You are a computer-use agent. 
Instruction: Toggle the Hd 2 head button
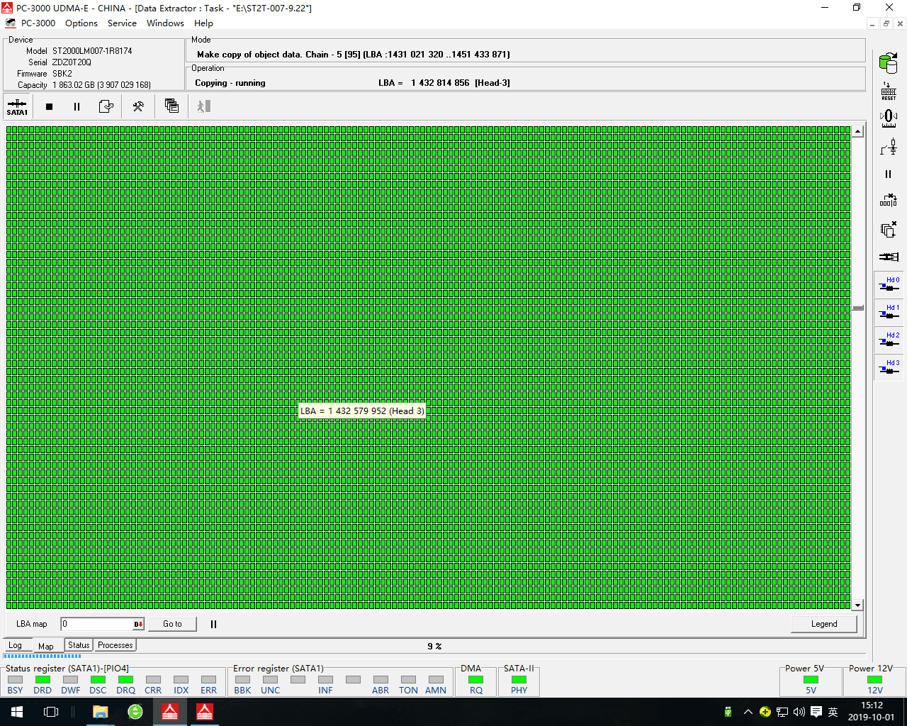coord(889,340)
